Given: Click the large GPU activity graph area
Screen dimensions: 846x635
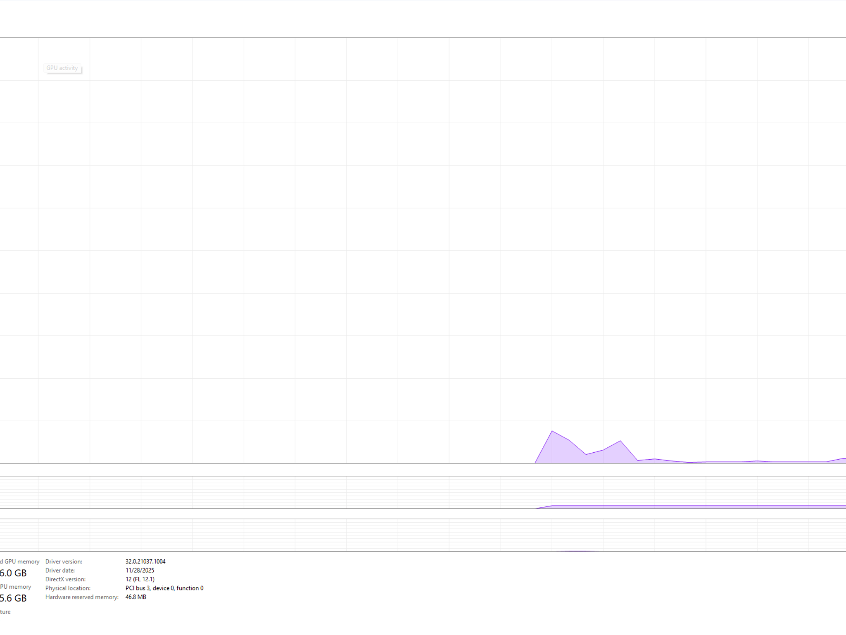Looking at the screenshot, I should coord(423,251).
